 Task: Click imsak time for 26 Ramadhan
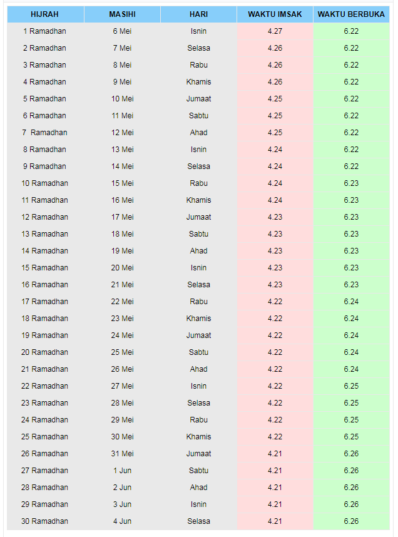[275, 454]
